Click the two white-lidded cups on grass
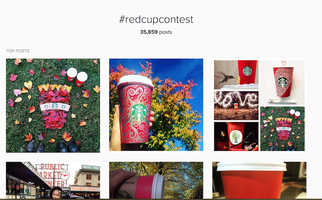Screen dimensions: 322x200 [x=77, y=77]
